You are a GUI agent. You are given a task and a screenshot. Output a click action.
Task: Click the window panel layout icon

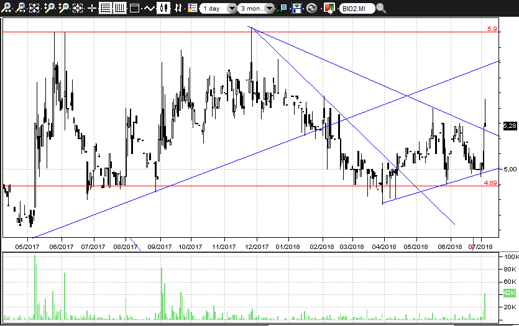point(134,8)
